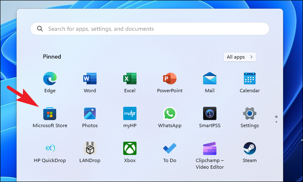Open the Edge browser icon
This screenshot has width=303, height=182.
(x=50, y=79)
